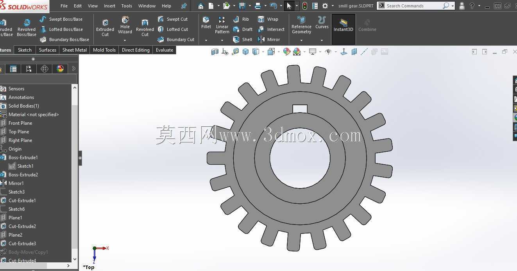
Task: Open the Help question mark button
Action: tap(472, 6)
